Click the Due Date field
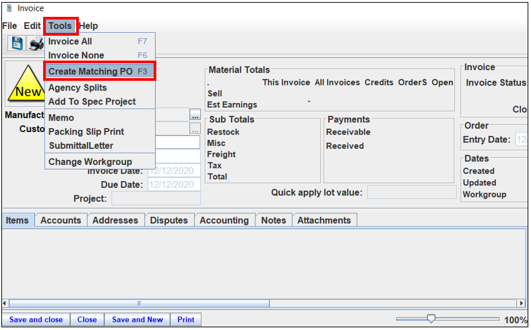 click(174, 185)
